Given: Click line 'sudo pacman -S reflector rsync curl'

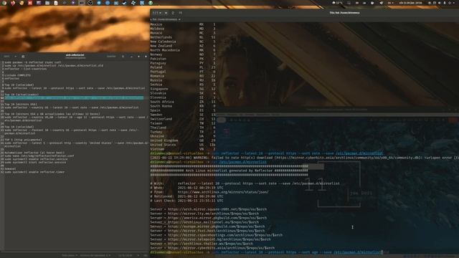Looking at the screenshot, I should (33, 62).
